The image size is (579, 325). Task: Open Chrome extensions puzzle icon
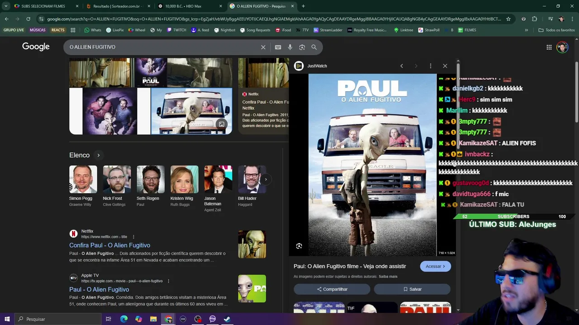coord(535,19)
